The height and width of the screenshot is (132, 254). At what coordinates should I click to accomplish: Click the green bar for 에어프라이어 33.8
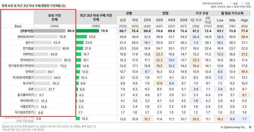[x=82, y=37]
